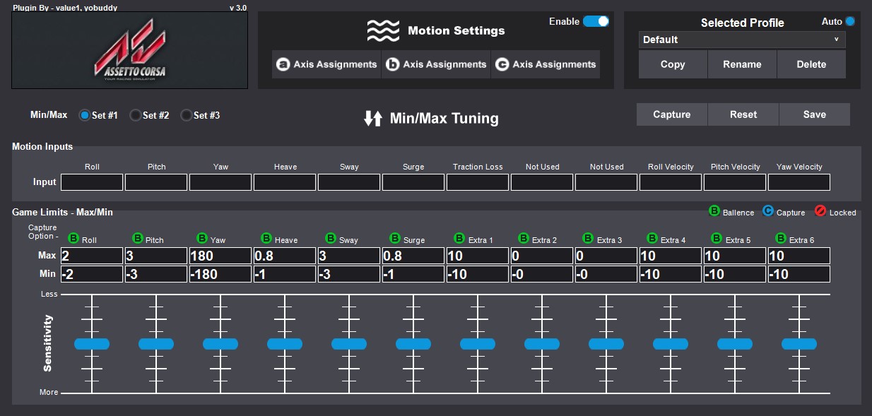Screen dimensions: 872x416
Task: Click the Motion Settings wave icon
Action: click(x=383, y=30)
